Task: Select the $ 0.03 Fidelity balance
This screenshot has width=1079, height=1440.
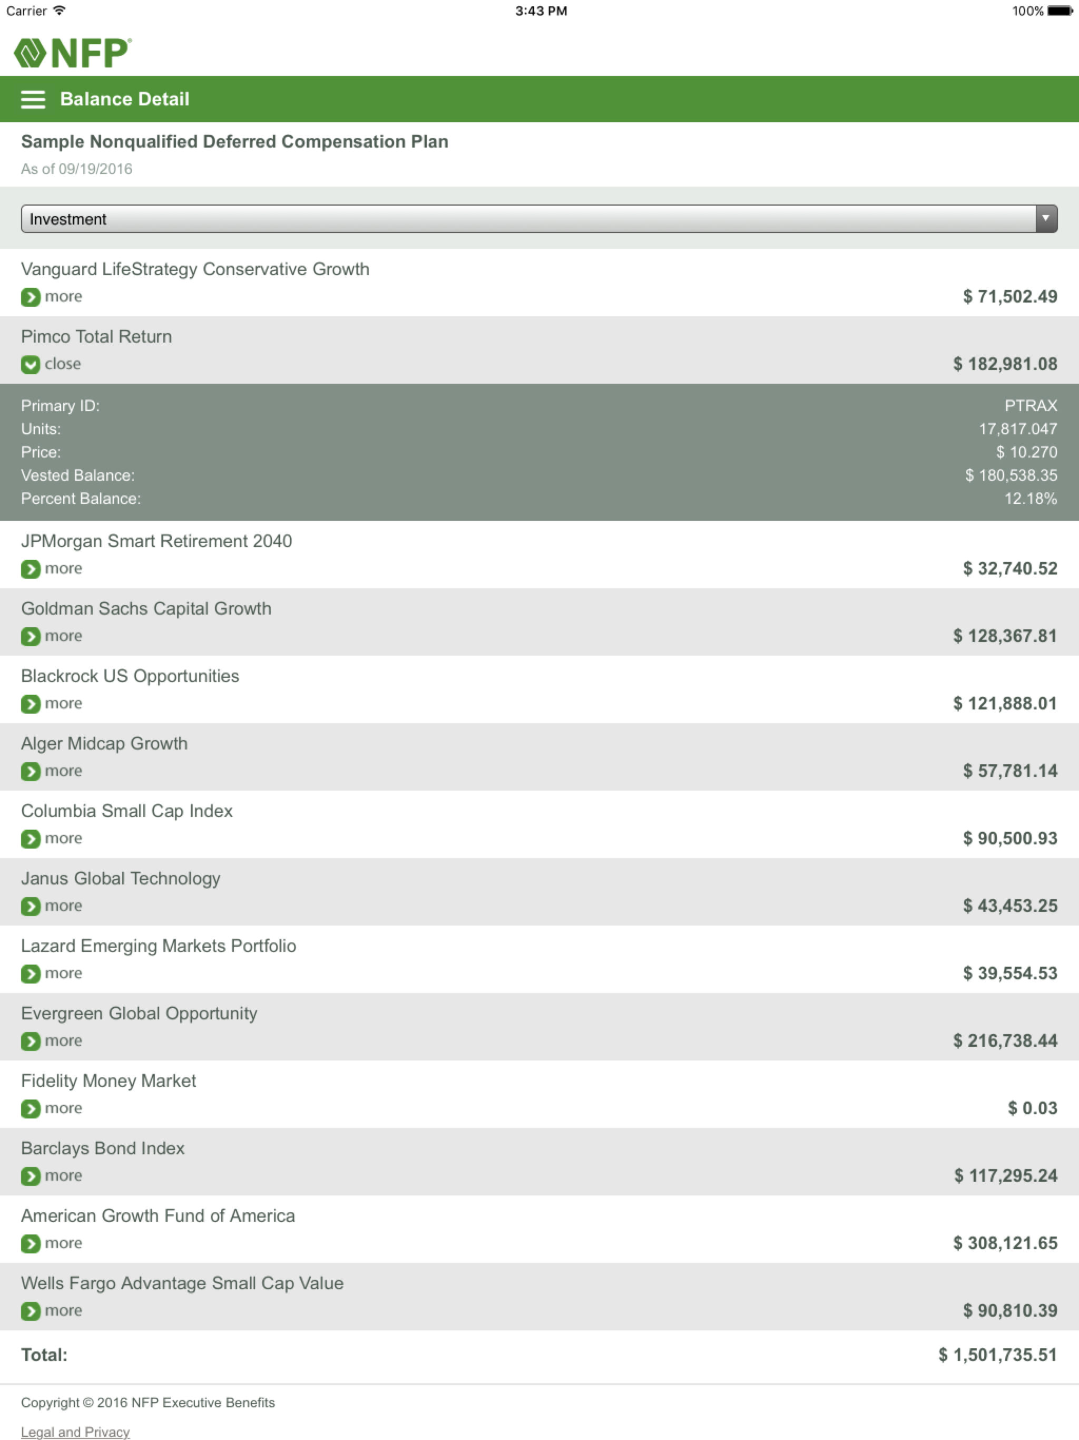Action: pos(1032,1108)
